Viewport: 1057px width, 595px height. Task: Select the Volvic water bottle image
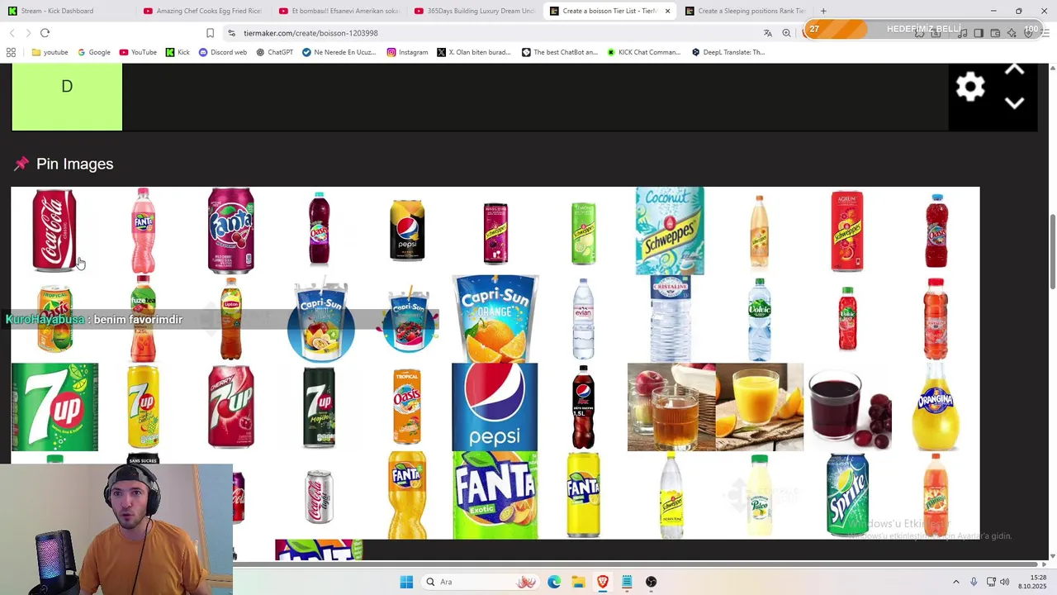(759, 318)
